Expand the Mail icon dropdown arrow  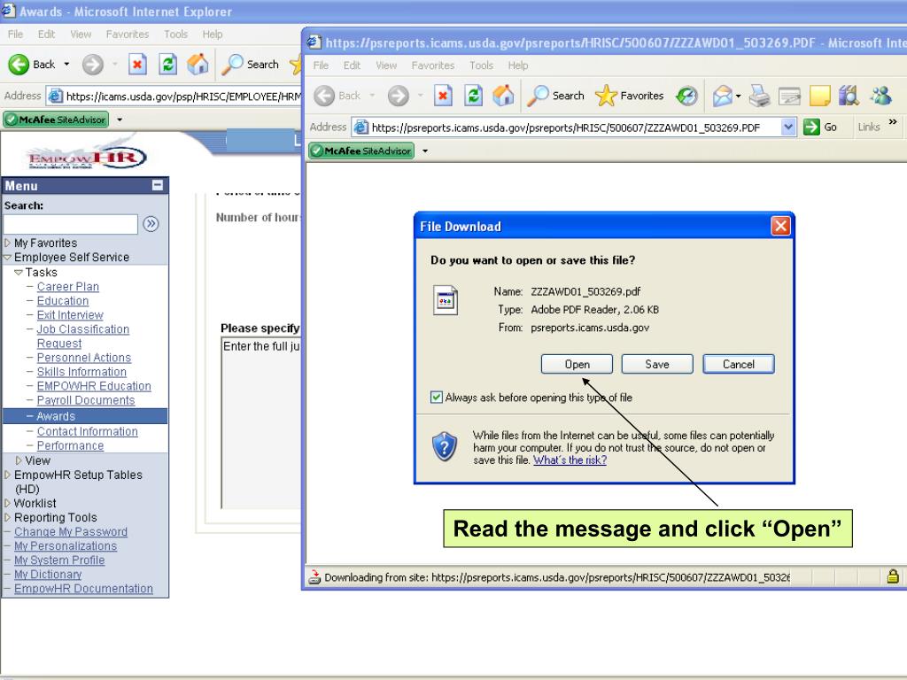coord(738,95)
